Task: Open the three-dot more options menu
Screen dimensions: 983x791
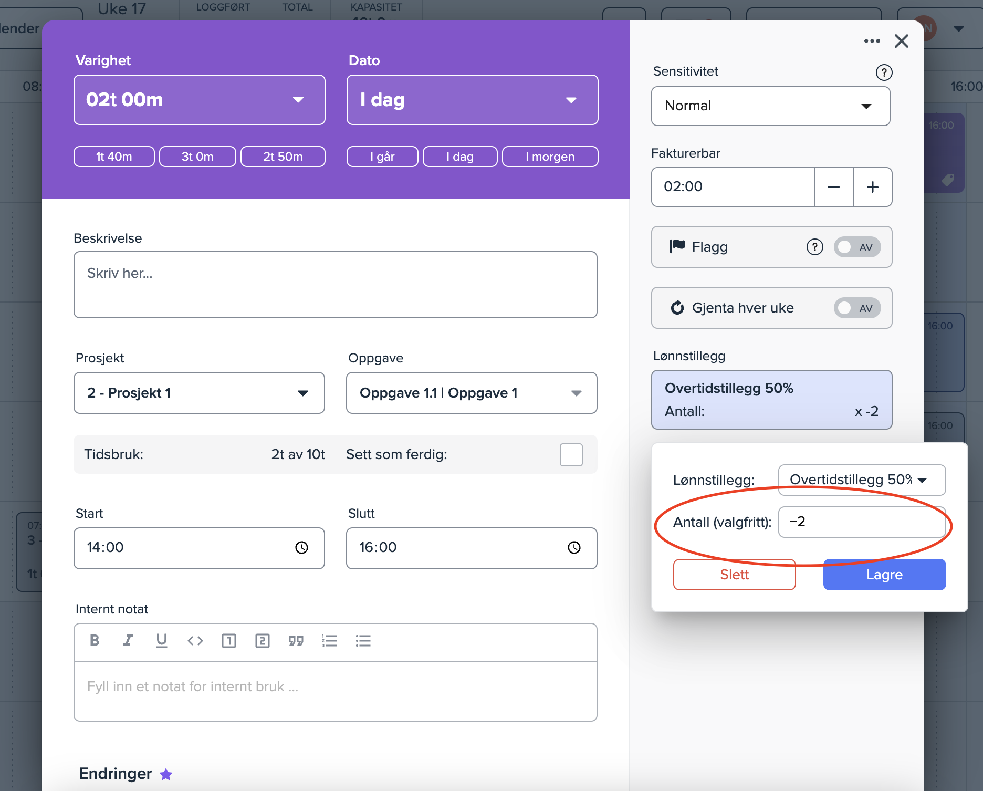Action: [872, 41]
